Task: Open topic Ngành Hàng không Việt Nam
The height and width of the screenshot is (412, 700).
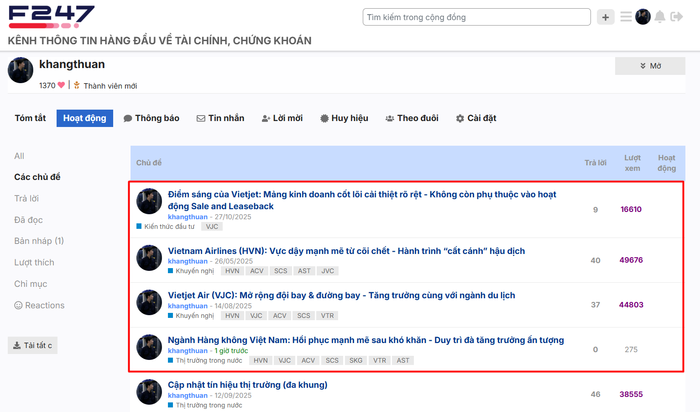Action: pyautogui.click(x=366, y=340)
